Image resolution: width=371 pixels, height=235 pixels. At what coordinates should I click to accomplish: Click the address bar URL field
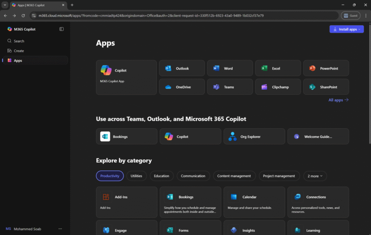coord(185,15)
